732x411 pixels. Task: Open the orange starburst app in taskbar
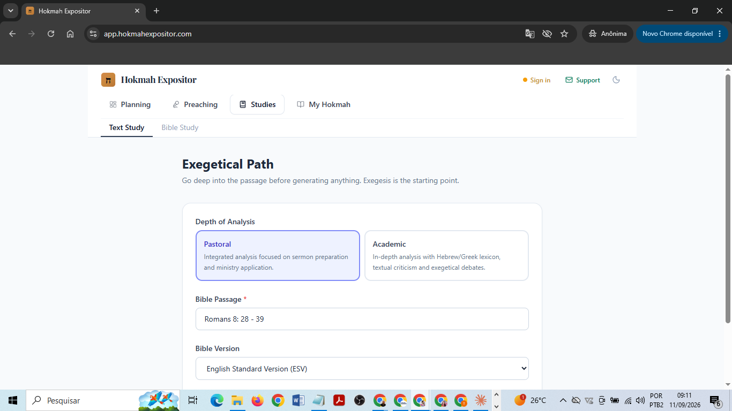[481, 400]
